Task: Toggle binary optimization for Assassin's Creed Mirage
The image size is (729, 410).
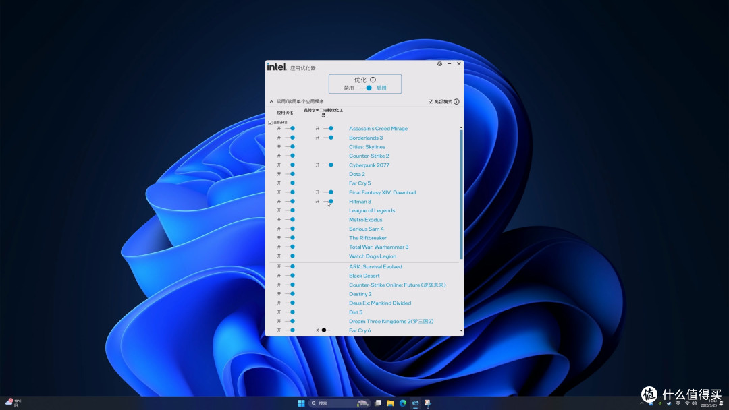Action: tap(328, 129)
